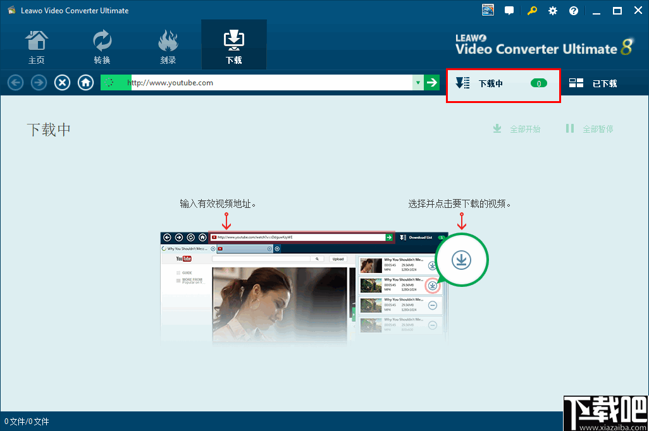This screenshot has width=649, height=431.
Task: Click the green go arrow button
Action: click(x=431, y=83)
